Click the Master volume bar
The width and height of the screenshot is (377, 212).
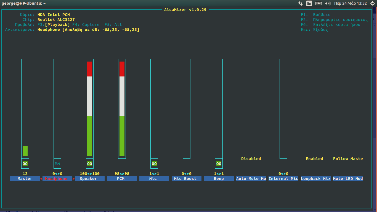(x=25, y=109)
